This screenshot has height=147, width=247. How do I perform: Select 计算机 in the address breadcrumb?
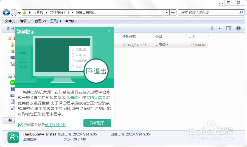tap(38, 12)
